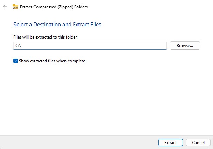
Task: Open the Browse... folder picker
Action: pos(185,46)
